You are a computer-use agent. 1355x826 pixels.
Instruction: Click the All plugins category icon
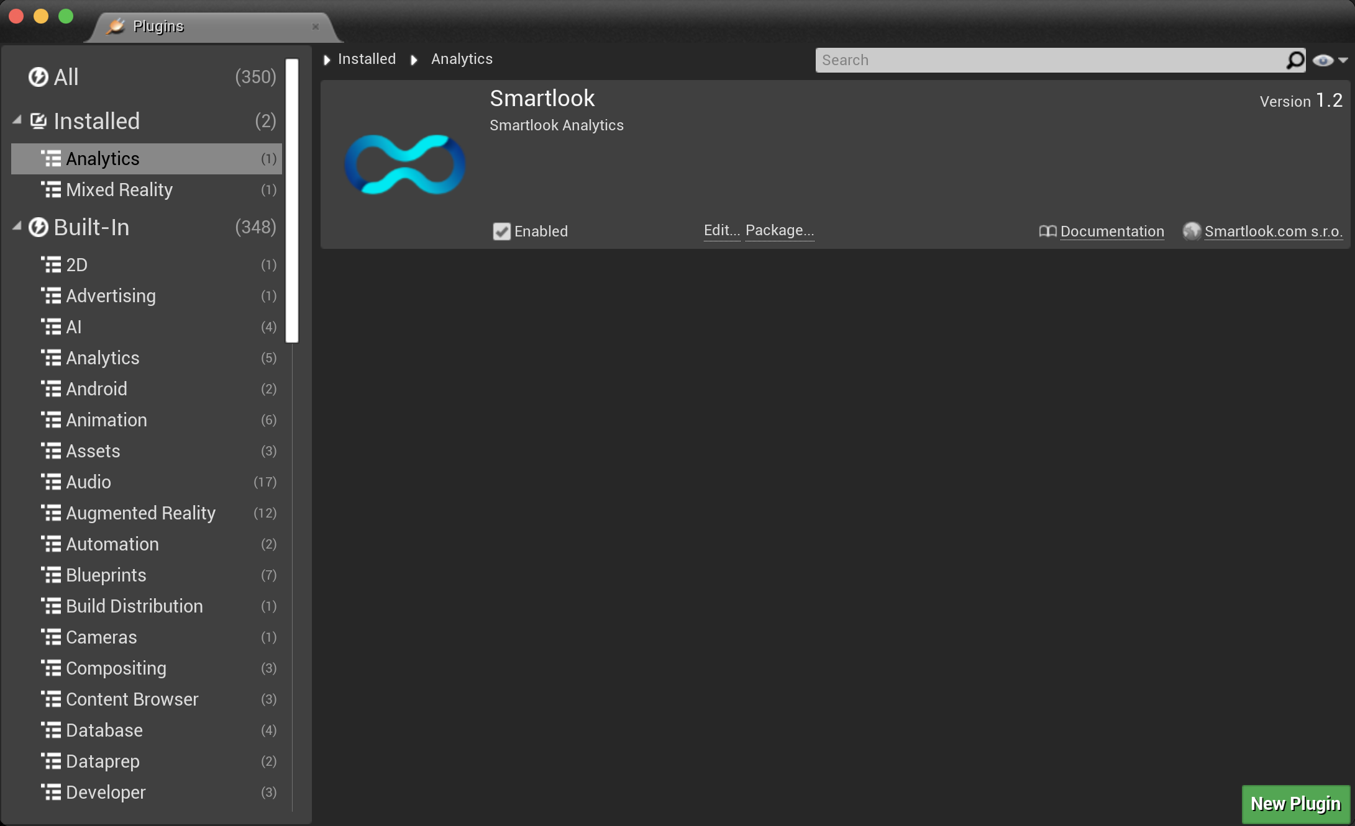tap(39, 77)
